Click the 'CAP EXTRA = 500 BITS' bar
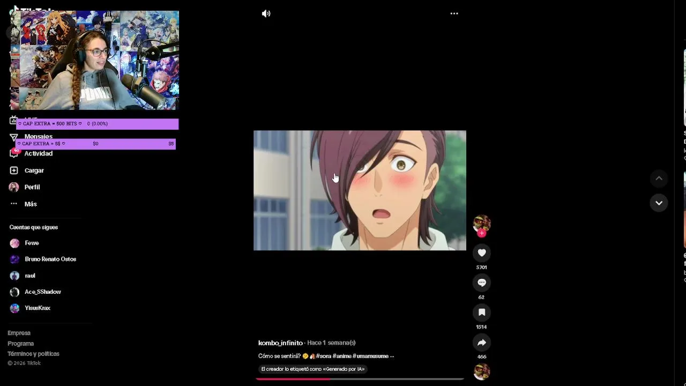686x386 pixels. pyautogui.click(x=97, y=124)
